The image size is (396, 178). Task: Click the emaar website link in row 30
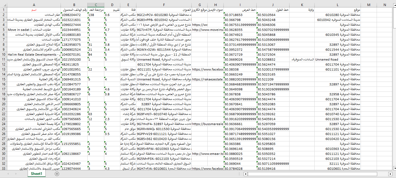pos(207,154)
